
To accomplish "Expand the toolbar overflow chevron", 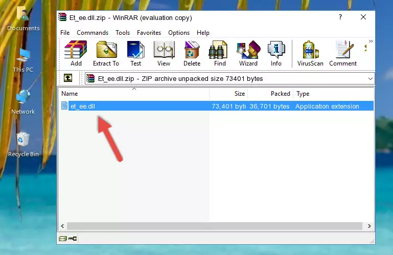I will [371, 41].
